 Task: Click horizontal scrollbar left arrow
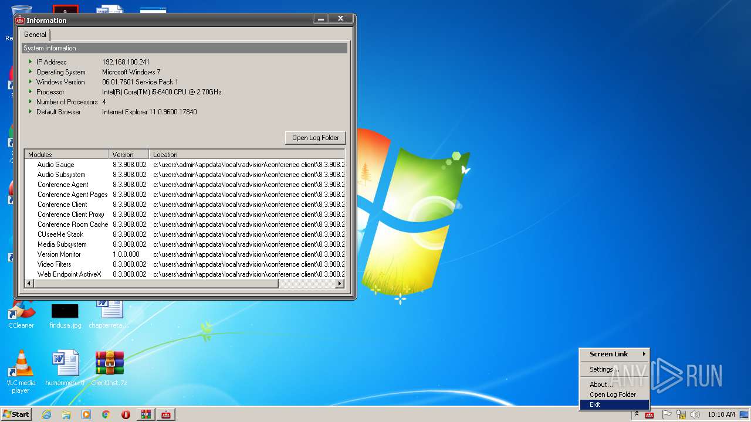pyautogui.click(x=29, y=284)
